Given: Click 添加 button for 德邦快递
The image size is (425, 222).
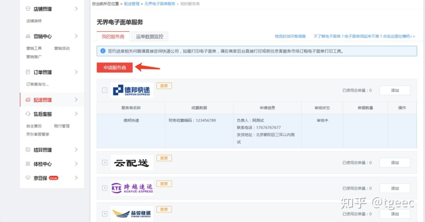Looking at the screenshot, I should click(x=395, y=90).
